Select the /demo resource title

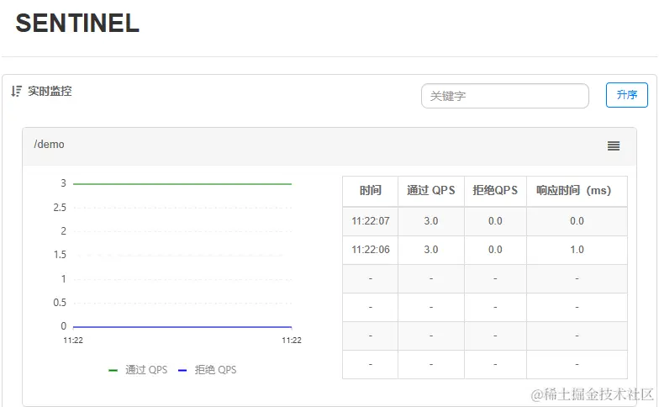(49, 145)
